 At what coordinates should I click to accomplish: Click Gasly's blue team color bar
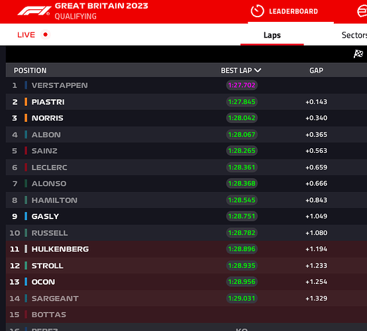click(26, 216)
